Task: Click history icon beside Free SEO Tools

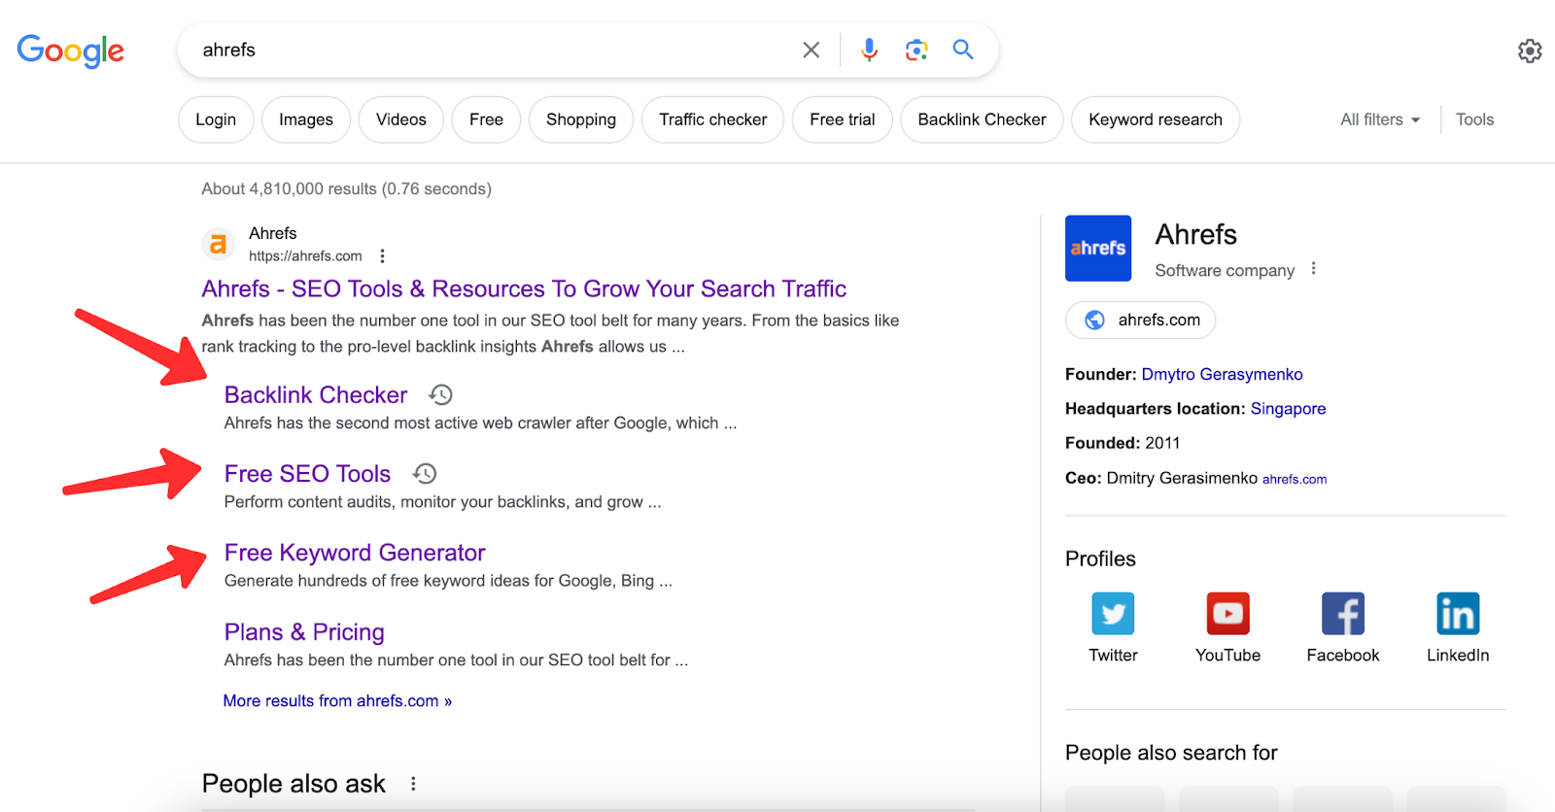Action: (425, 473)
